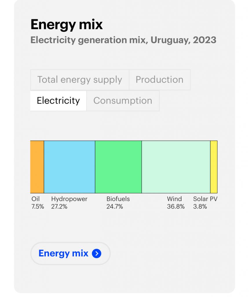249x297 pixels.
Task: Select the Production tab
Action: point(160,80)
